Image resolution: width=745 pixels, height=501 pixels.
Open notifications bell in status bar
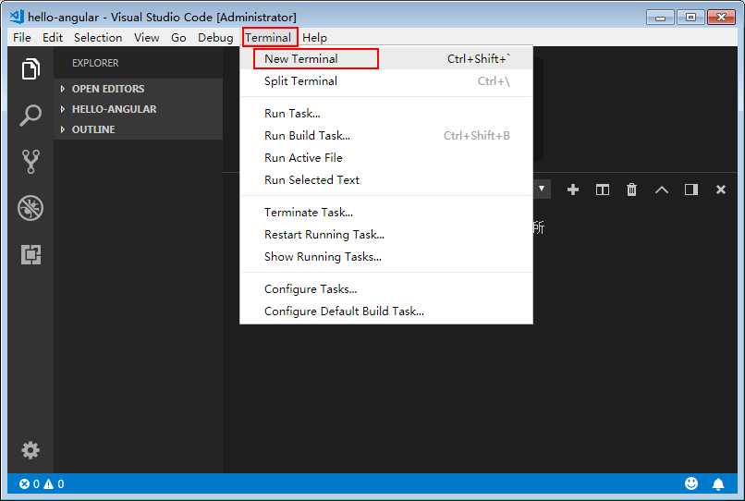coord(718,483)
